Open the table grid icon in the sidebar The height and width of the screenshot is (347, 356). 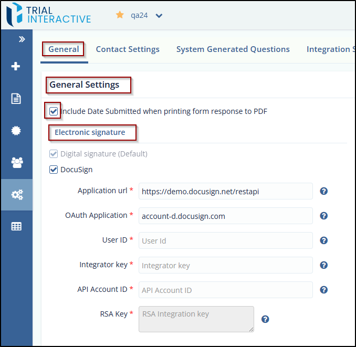(16, 226)
